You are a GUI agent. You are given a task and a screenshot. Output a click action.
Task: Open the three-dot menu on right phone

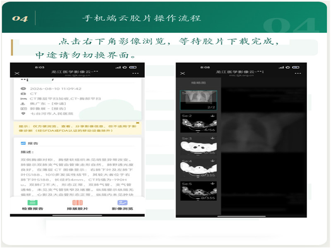(x=297, y=74)
